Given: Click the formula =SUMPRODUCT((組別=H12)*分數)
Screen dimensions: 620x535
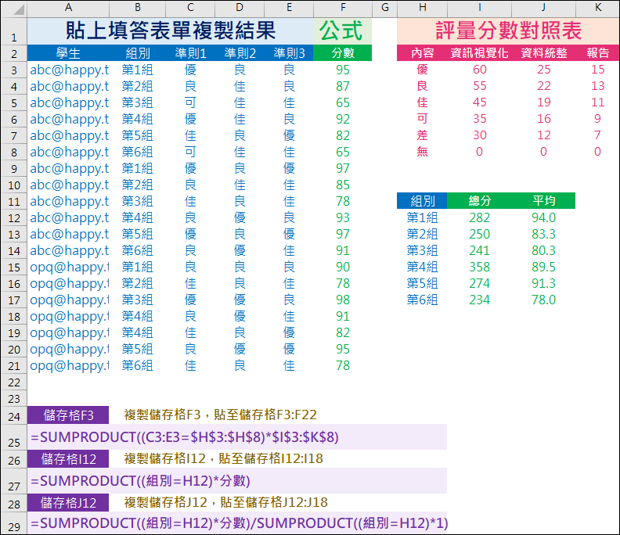Looking at the screenshot, I should (x=140, y=481).
